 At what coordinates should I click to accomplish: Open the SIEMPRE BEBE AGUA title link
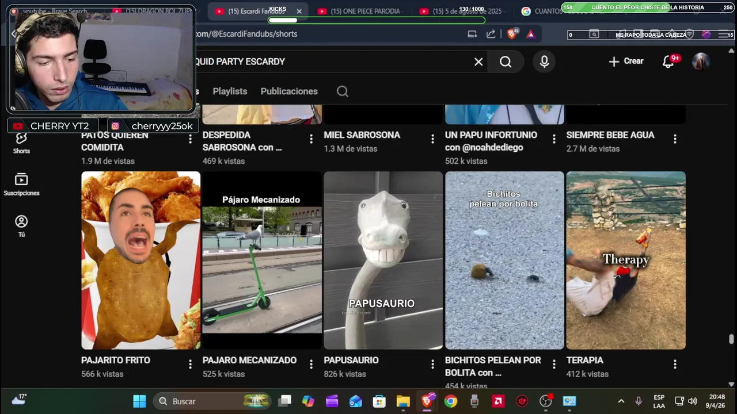pos(610,135)
